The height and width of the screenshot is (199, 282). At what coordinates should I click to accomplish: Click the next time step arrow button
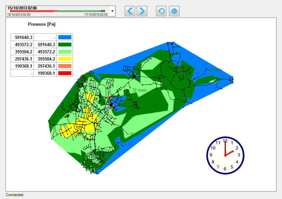(x=142, y=11)
